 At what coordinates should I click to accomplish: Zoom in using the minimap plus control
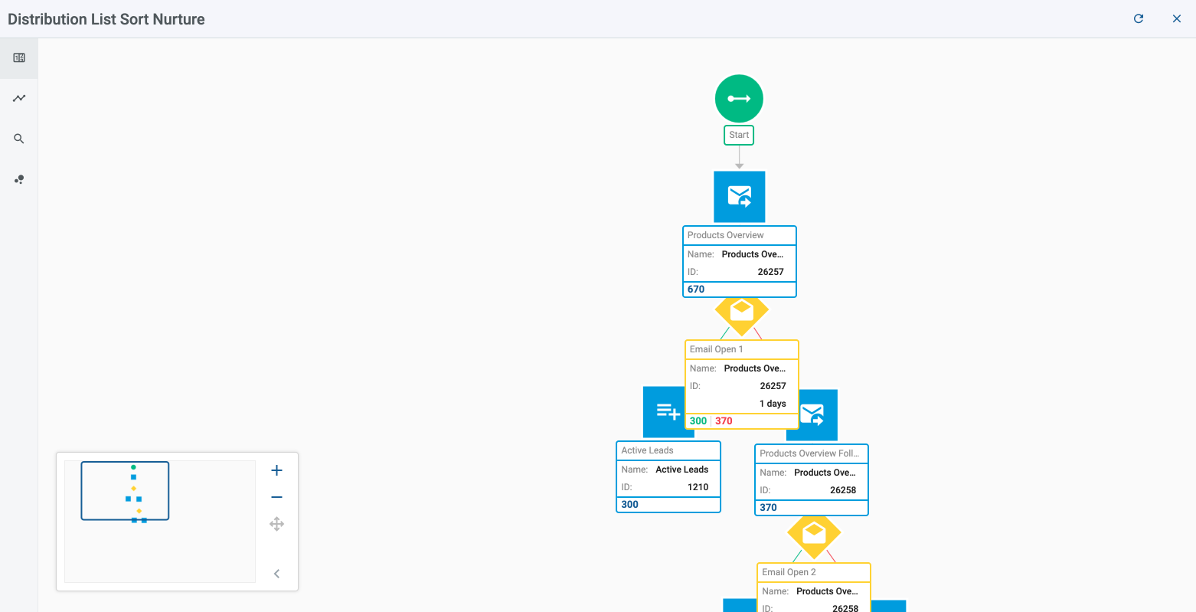pyautogui.click(x=276, y=470)
